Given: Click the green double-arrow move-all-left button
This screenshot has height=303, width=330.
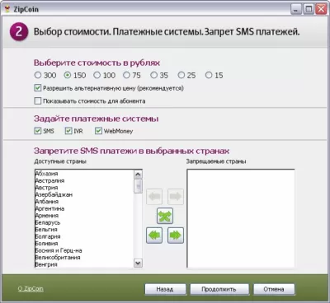Looking at the screenshot, I should pos(154,235).
